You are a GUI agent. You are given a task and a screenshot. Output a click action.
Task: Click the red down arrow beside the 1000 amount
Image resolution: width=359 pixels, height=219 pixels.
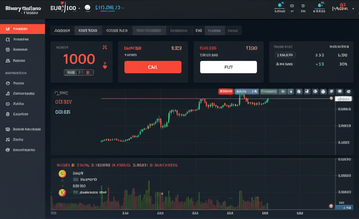coord(104,65)
